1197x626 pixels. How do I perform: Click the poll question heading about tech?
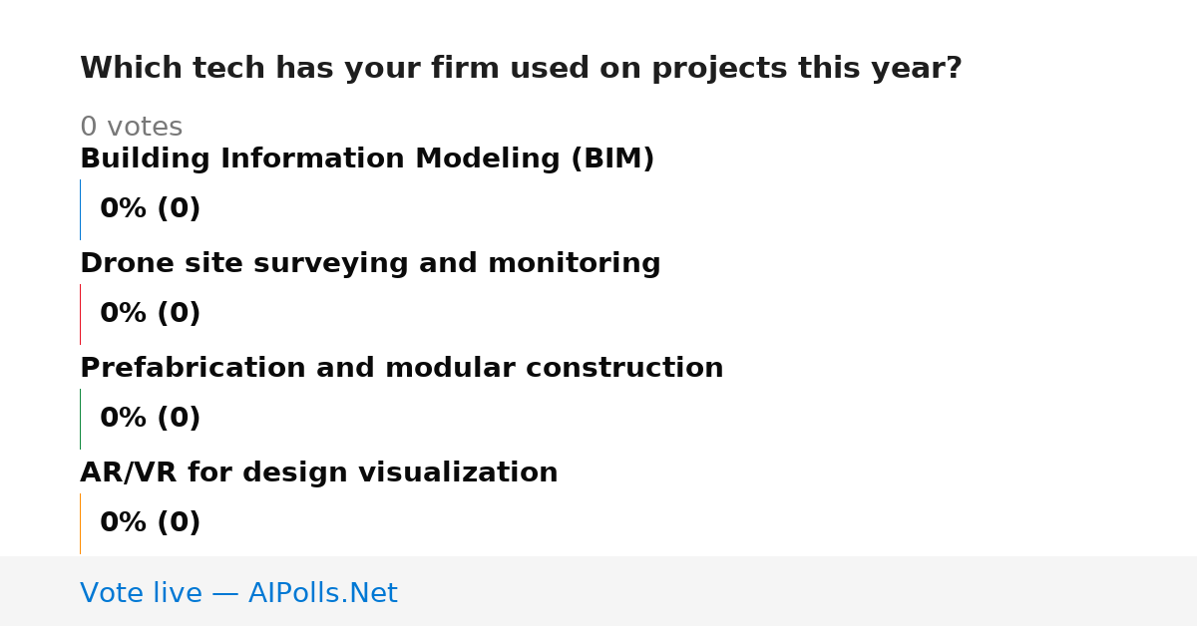(x=521, y=69)
